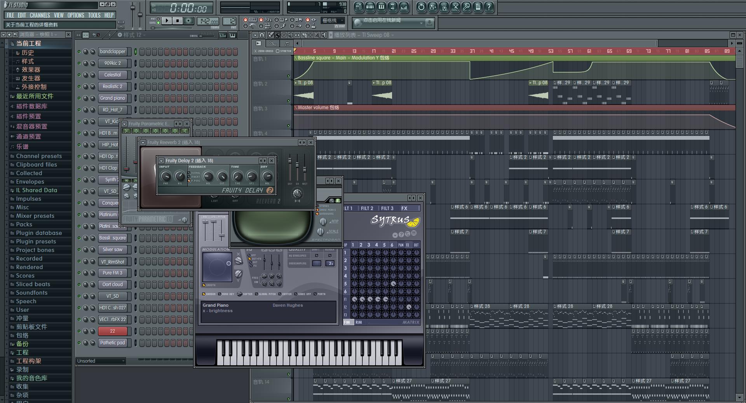Select the playlist slip tool
746x403 pixels.
click(297, 35)
